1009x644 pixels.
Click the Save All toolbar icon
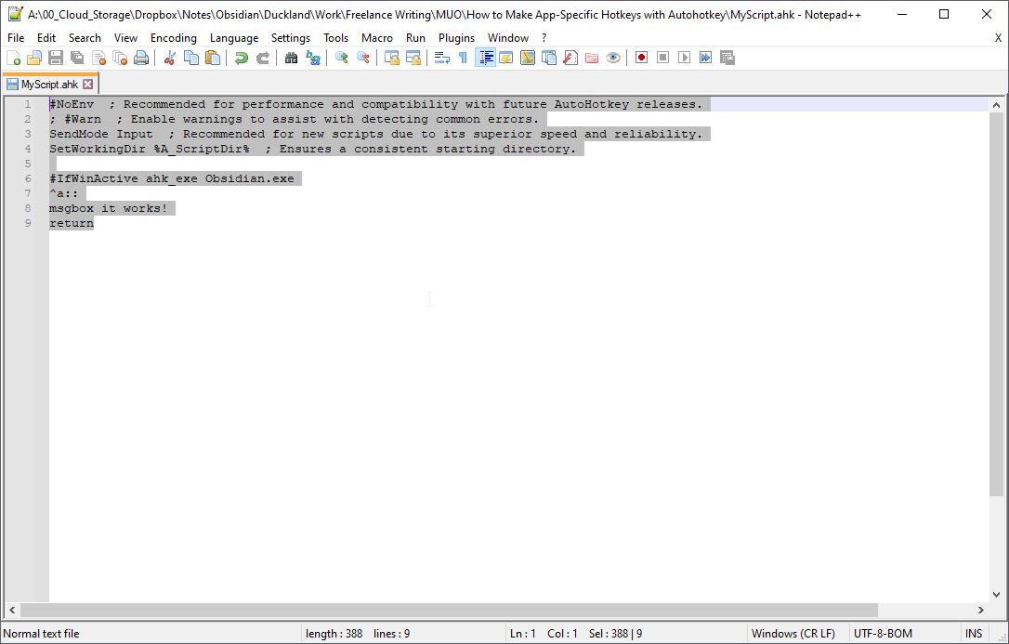click(x=77, y=58)
